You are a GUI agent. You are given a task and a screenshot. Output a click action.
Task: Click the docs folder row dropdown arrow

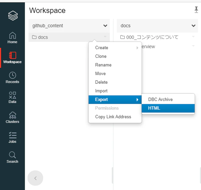105,37
